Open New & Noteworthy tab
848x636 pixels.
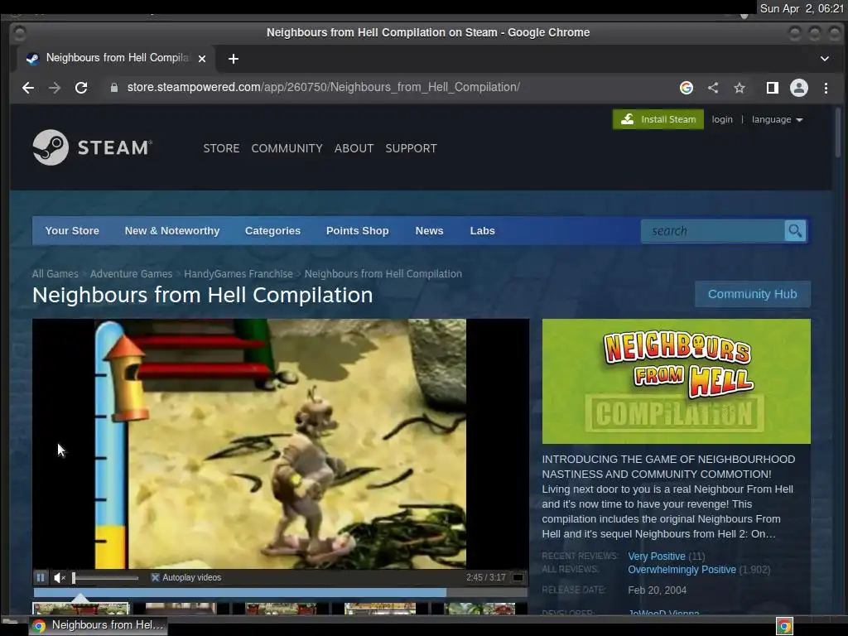tap(172, 230)
